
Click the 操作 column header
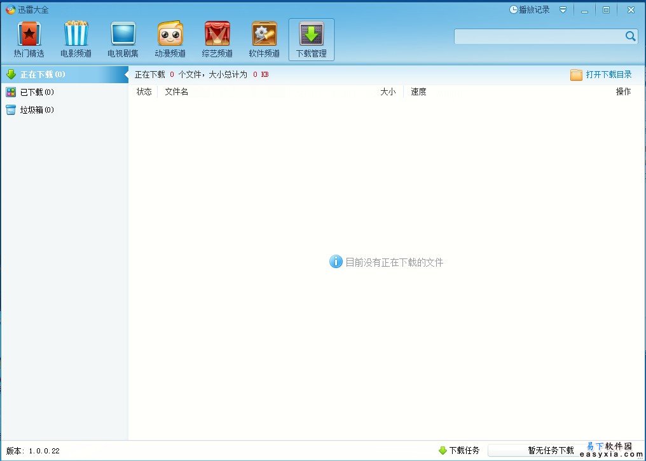(623, 92)
